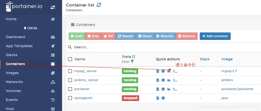Open console icon for portainer container

click(x=175, y=89)
